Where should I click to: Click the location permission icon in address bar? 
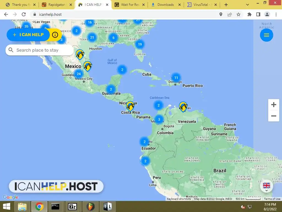(221, 14)
